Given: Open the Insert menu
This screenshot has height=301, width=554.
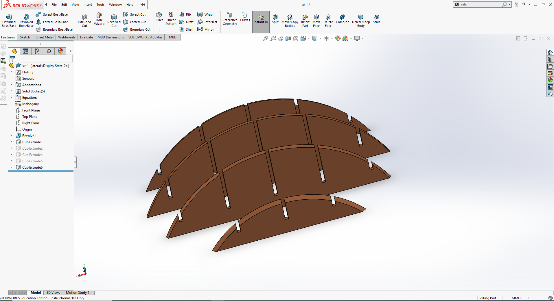Looking at the screenshot, I should (88, 5).
